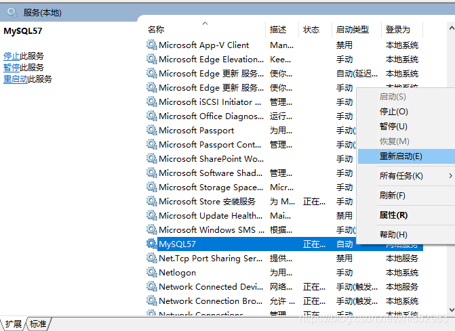This screenshot has width=455, height=331.
Task: Click the scrollbar up arrow
Action: 452,28
